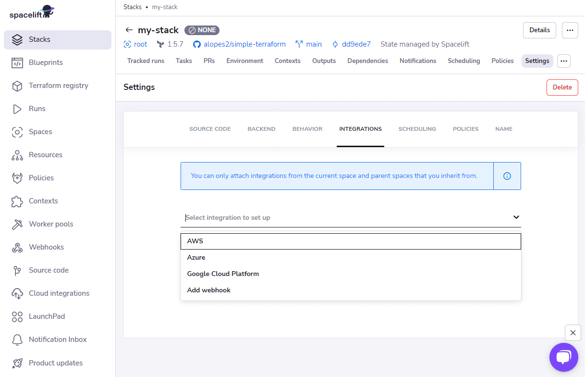This screenshot has width=585, height=377.
Task: Open Resources in the sidebar
Action: point(58,155)
